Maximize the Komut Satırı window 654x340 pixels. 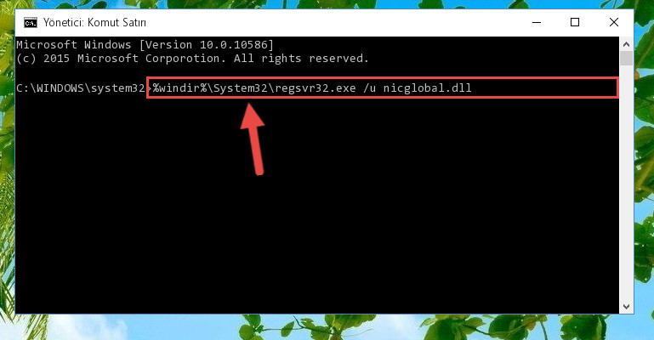[575, 22]
